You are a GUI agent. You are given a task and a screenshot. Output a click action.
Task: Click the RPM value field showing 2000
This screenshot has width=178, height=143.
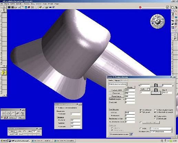click(x=130, y=90)
